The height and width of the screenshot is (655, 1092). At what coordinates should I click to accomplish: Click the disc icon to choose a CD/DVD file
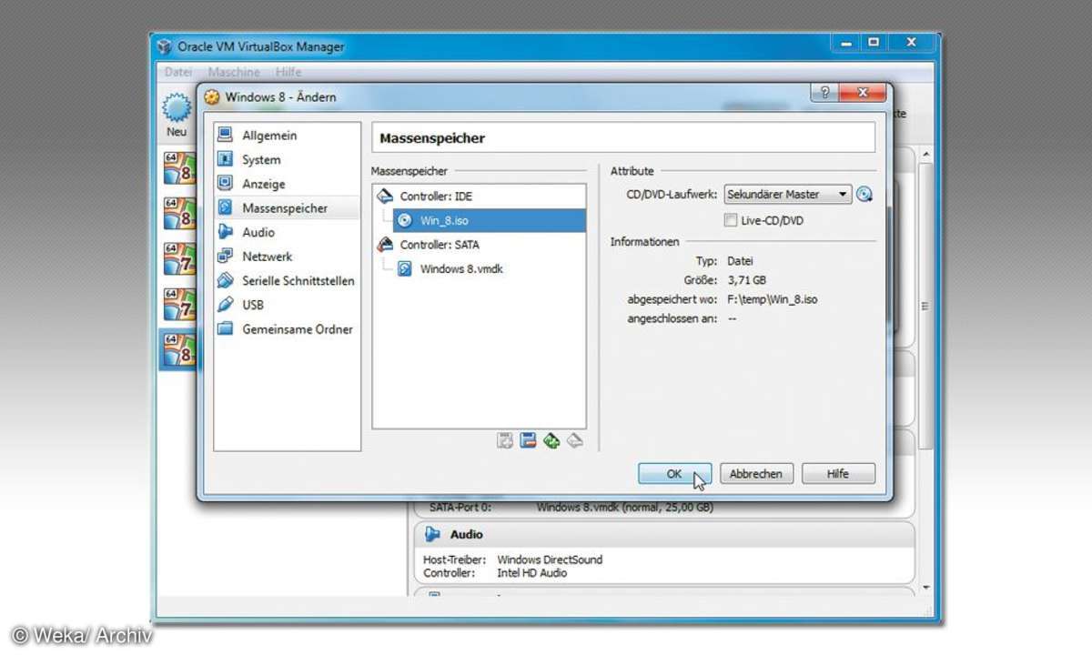(x=864, y=194)
